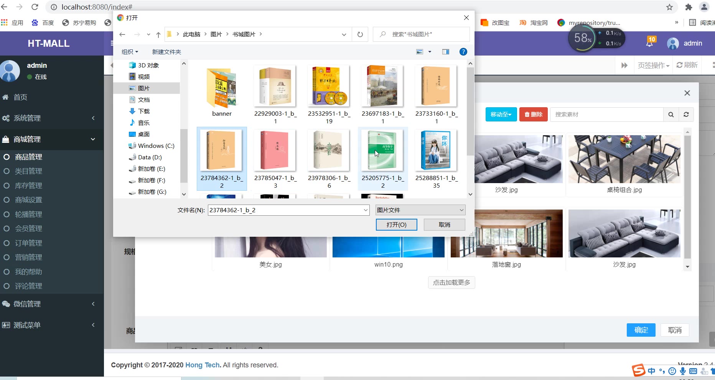Click the double-arrow tab forward icon
The height and width of the screenshot is (380, 715).
[x=624, y=65]
